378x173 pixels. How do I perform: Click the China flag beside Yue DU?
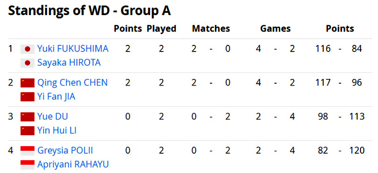coord(27,117)
